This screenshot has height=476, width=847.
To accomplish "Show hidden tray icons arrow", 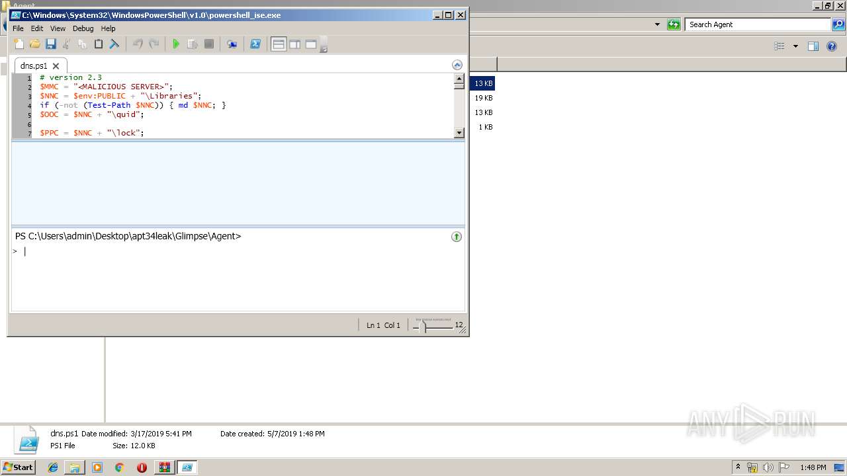I will click(x=738, y=467).
